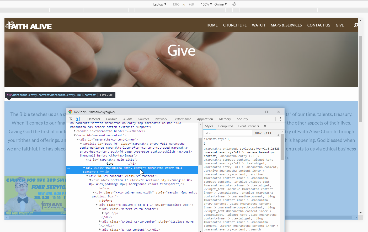Image resolution: width=368 pixels, height=232 pixels.
Task: Click the rotate screen orientation icon
Action: [234, 4]
